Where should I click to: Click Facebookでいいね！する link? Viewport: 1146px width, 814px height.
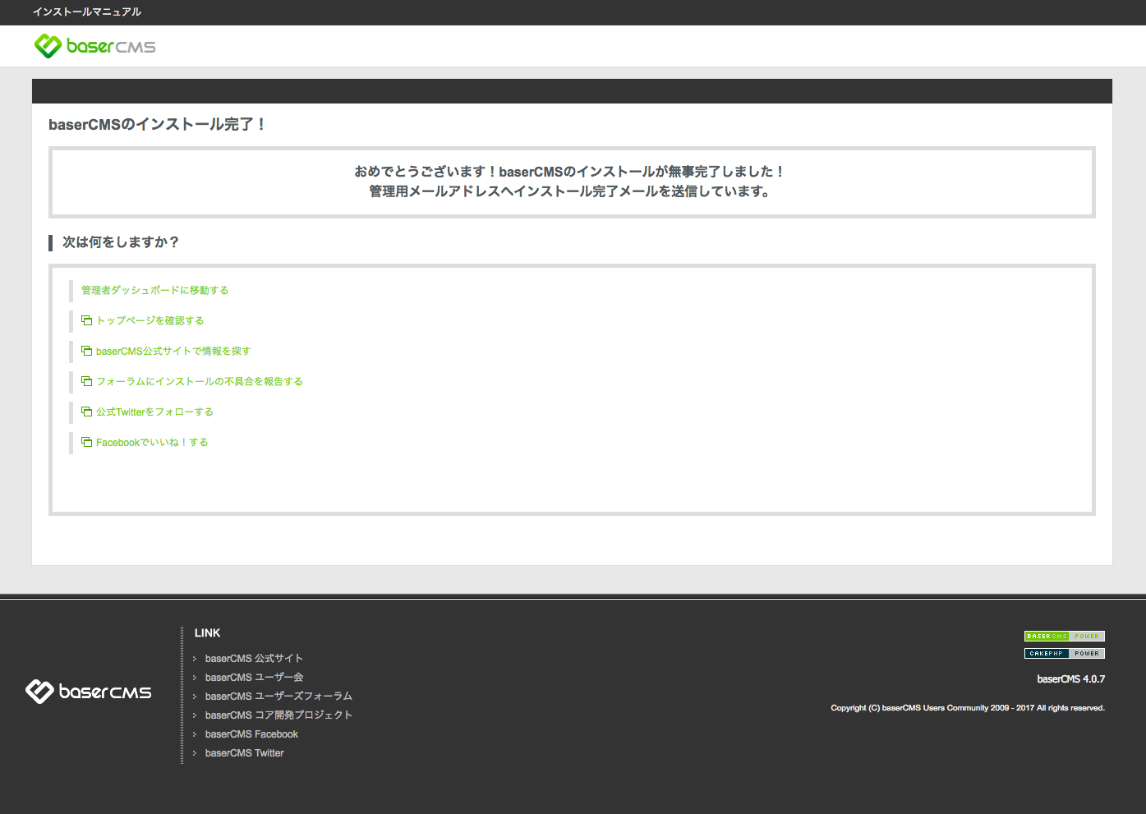pos(152,442)
